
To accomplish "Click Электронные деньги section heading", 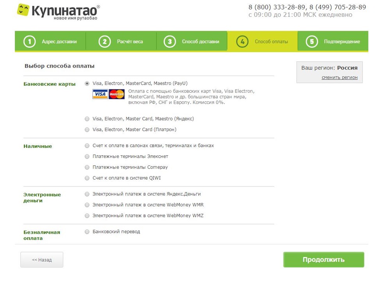I will coord(42,198).
